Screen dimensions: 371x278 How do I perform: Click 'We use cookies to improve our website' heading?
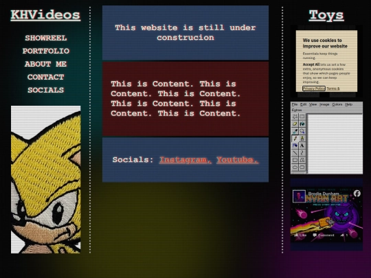coord(325,43)
